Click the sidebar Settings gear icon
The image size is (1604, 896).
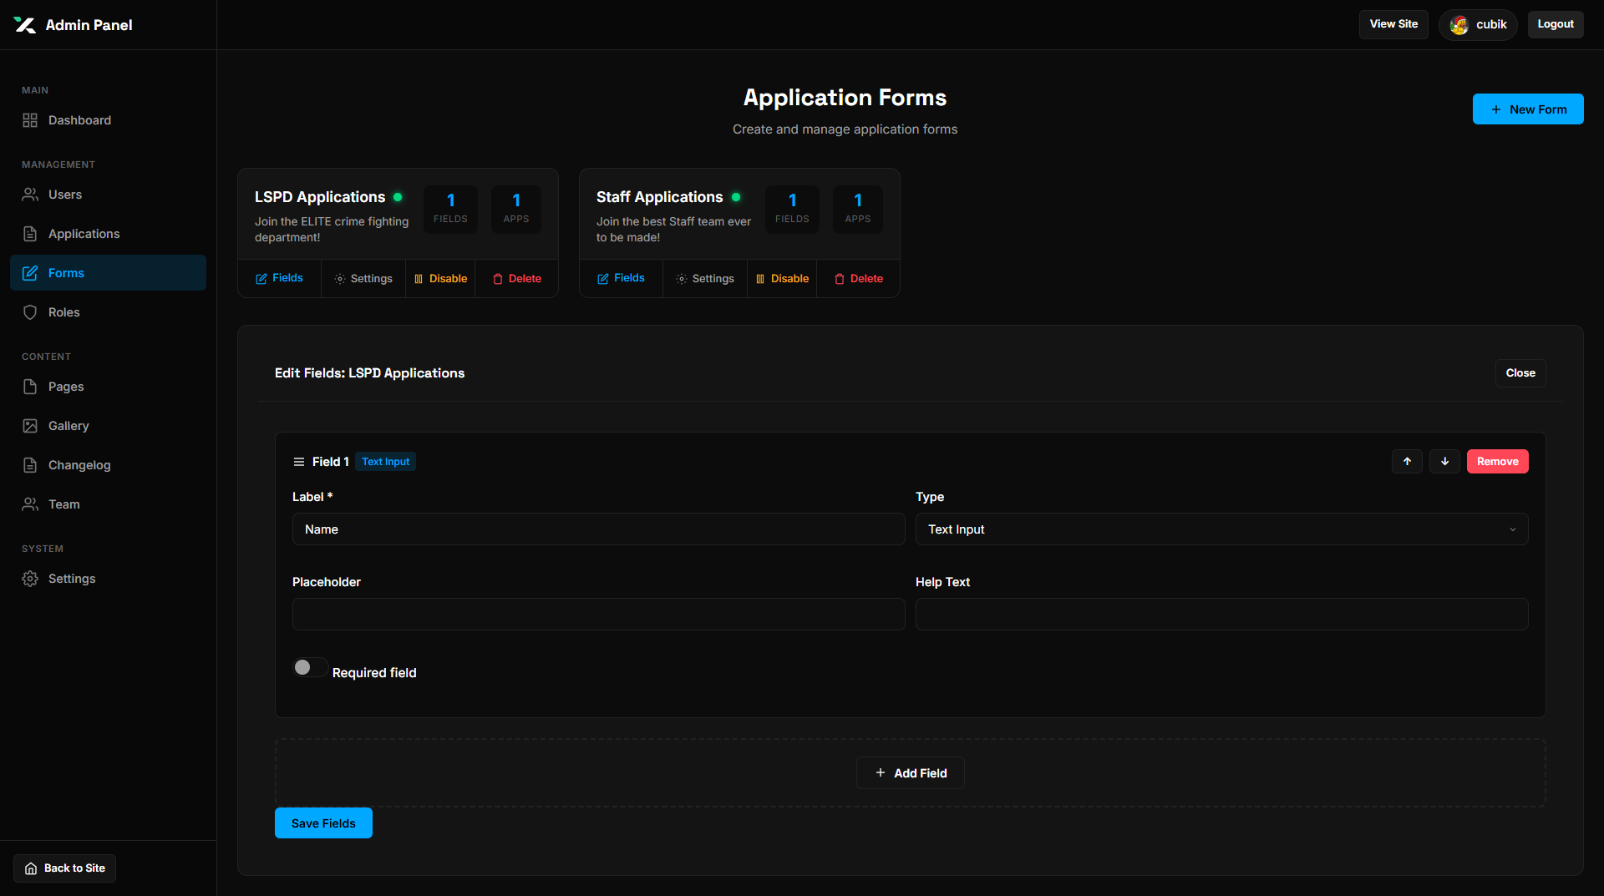(x=30, y=579)
